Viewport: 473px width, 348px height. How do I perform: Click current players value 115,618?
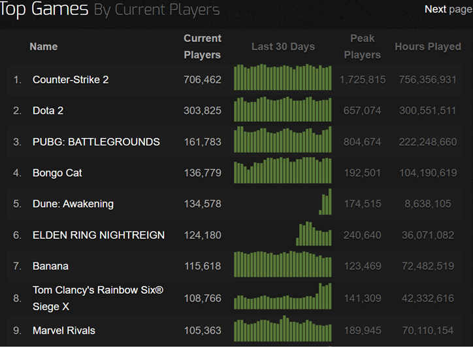pos(203,266)
